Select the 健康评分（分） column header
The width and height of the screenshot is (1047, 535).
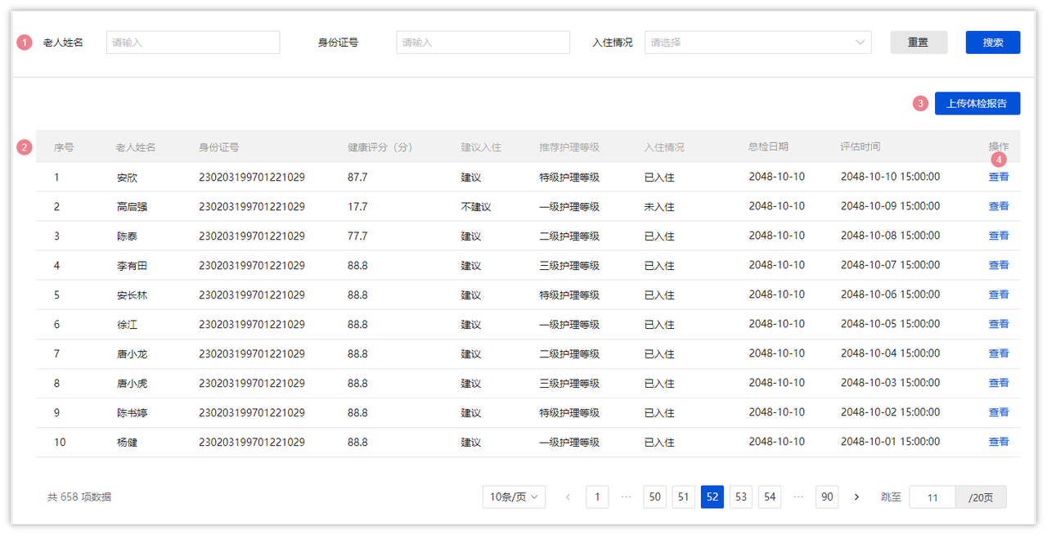(380, 147)
